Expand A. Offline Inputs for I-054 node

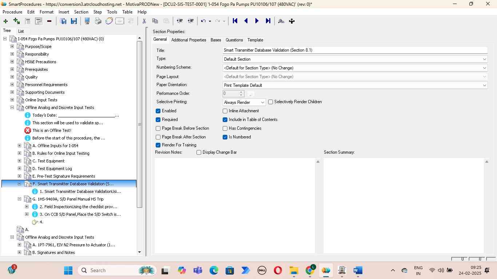(x=19, y=146)
